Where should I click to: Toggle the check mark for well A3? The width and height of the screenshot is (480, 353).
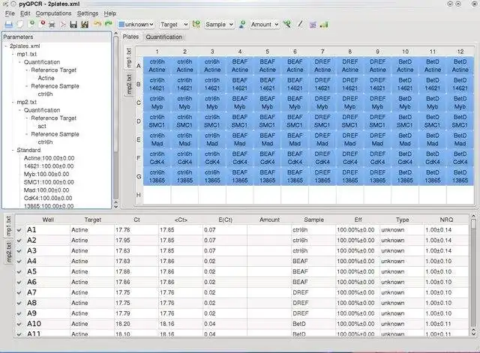[x=19, y=251]
